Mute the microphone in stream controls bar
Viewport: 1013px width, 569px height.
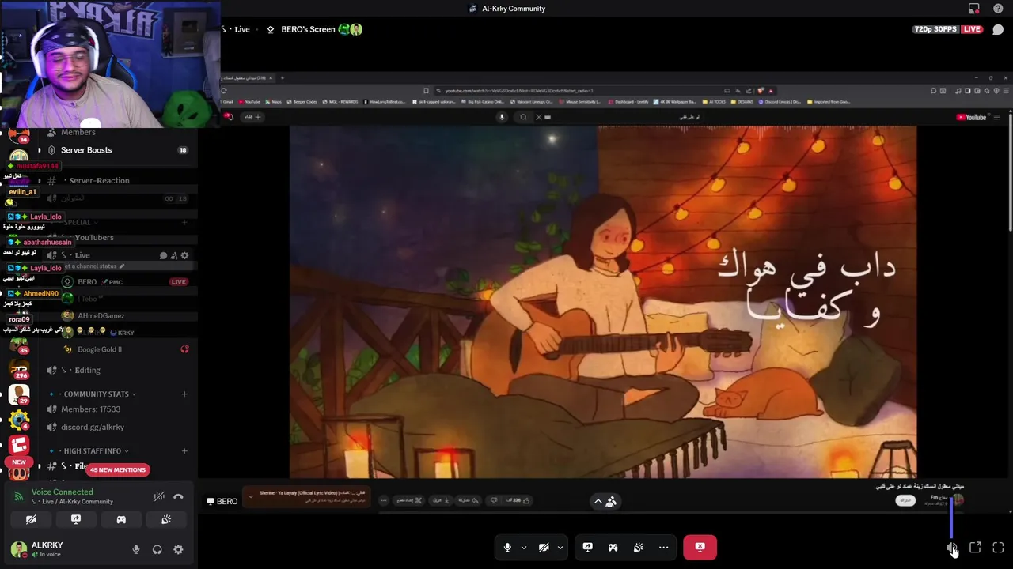[x=507, y=547]
